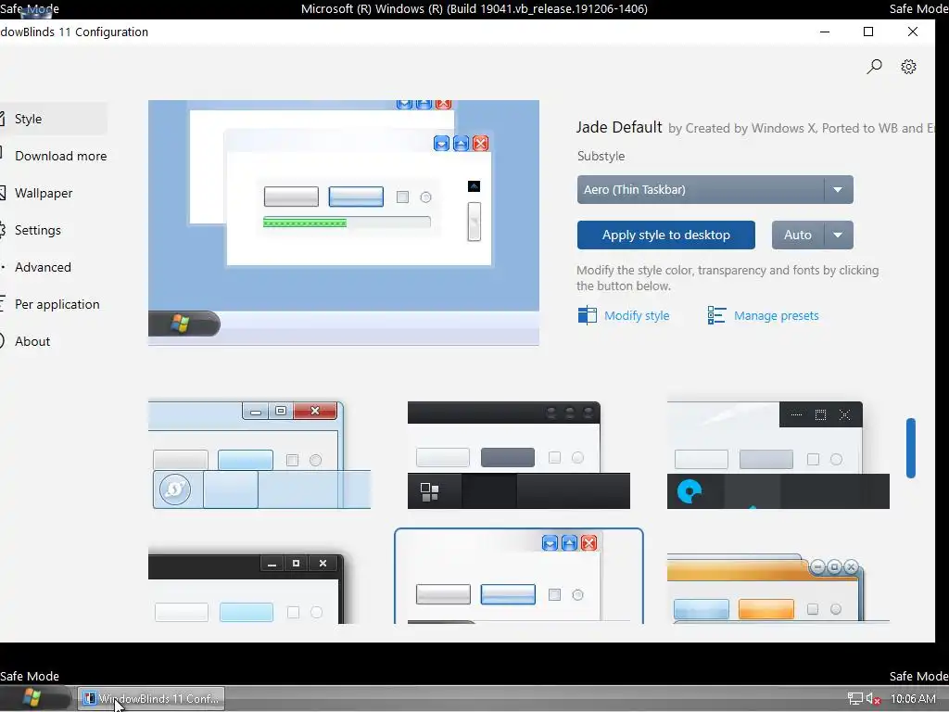Select the style thumbnail with blue circle logo
The image size is (949, 712).
pos(778,454)
